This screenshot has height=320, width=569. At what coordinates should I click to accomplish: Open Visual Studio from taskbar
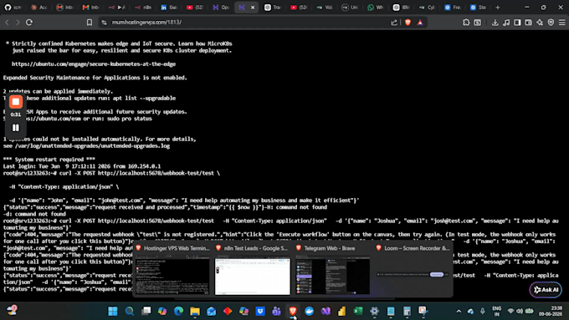click(x=326, y=311)
